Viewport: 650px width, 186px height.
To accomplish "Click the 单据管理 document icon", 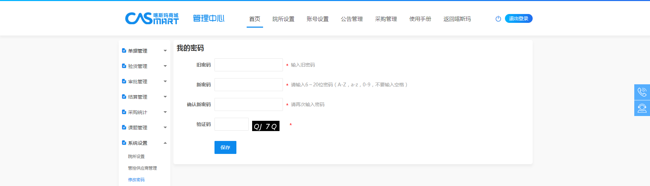I will coord(124,51).
